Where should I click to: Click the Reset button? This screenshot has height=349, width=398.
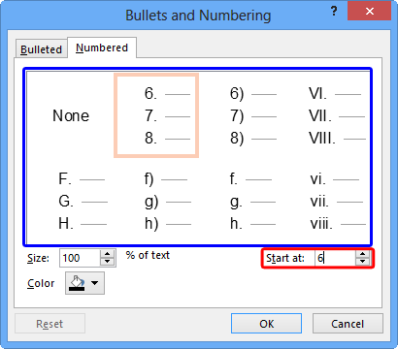[x=50, y=324]
